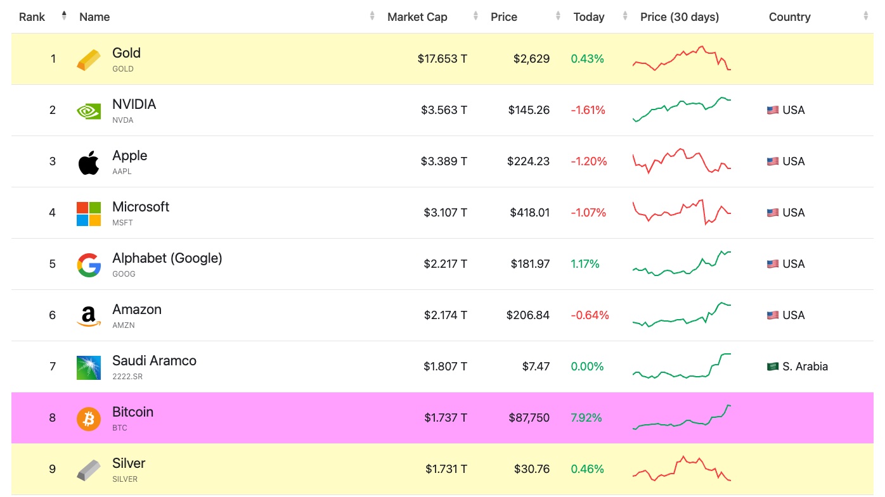Screen dimensions: 885x497
Task: Click Bitcoin's 7.92% daily change
Action: pos(586,418)
